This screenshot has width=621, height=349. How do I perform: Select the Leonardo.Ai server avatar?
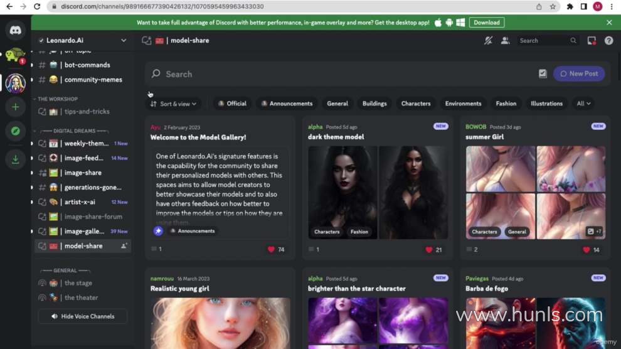click(16, 83)
